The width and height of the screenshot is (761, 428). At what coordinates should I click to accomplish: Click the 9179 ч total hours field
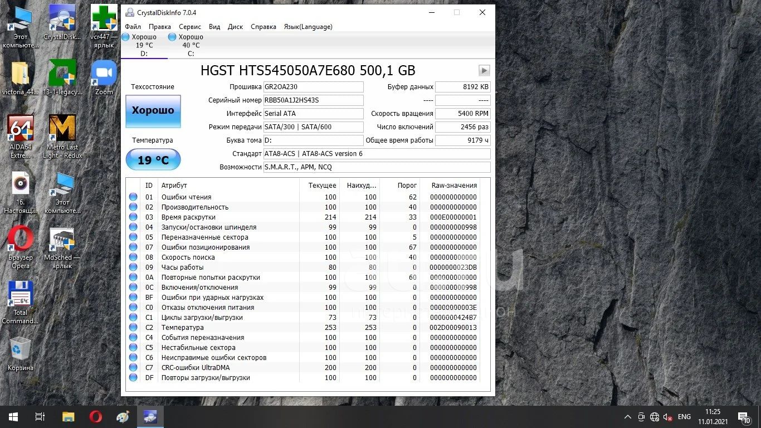[463, 140]
